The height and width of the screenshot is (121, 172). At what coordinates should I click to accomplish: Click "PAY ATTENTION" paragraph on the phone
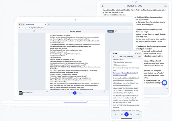tap(126, 106)
